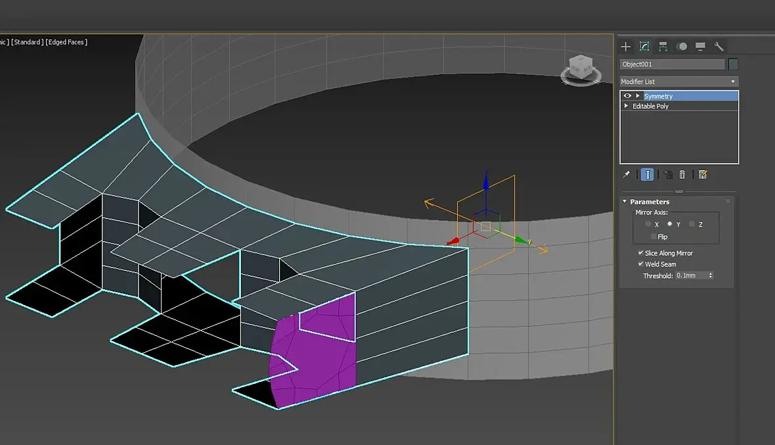The width and height of the screenshot is (775, 445).
Task: Open the Display panel icon
Action: pos(700,47)
